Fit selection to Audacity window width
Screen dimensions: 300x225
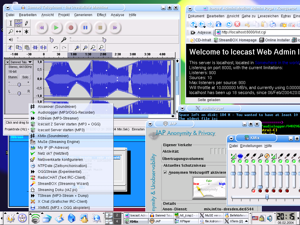pyautogui.click(x=93, y=48)
